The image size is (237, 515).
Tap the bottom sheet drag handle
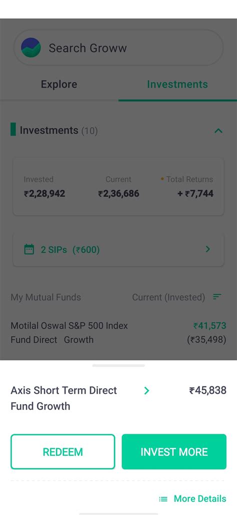[118, 365]
